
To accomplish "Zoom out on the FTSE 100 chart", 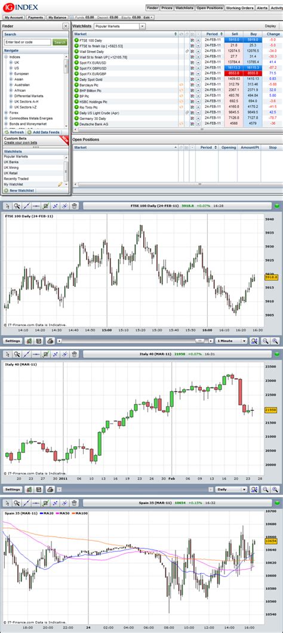I will point(266,341).
